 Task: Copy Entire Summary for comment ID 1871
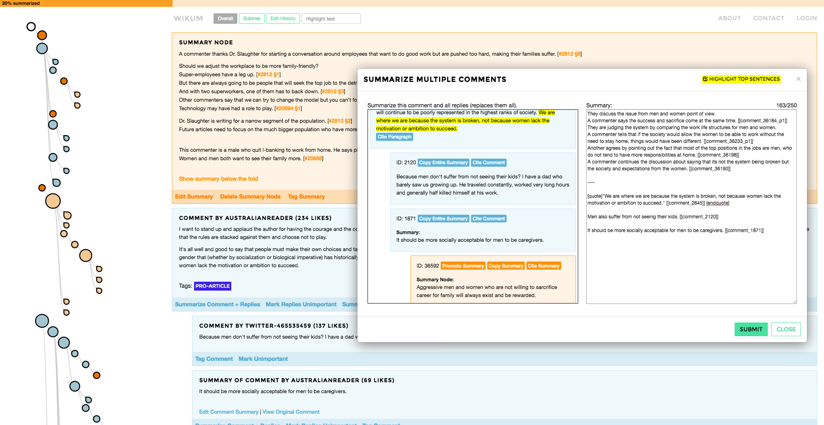[443, 219]
